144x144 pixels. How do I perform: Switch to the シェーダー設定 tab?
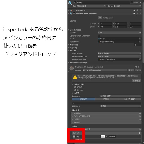130,99
